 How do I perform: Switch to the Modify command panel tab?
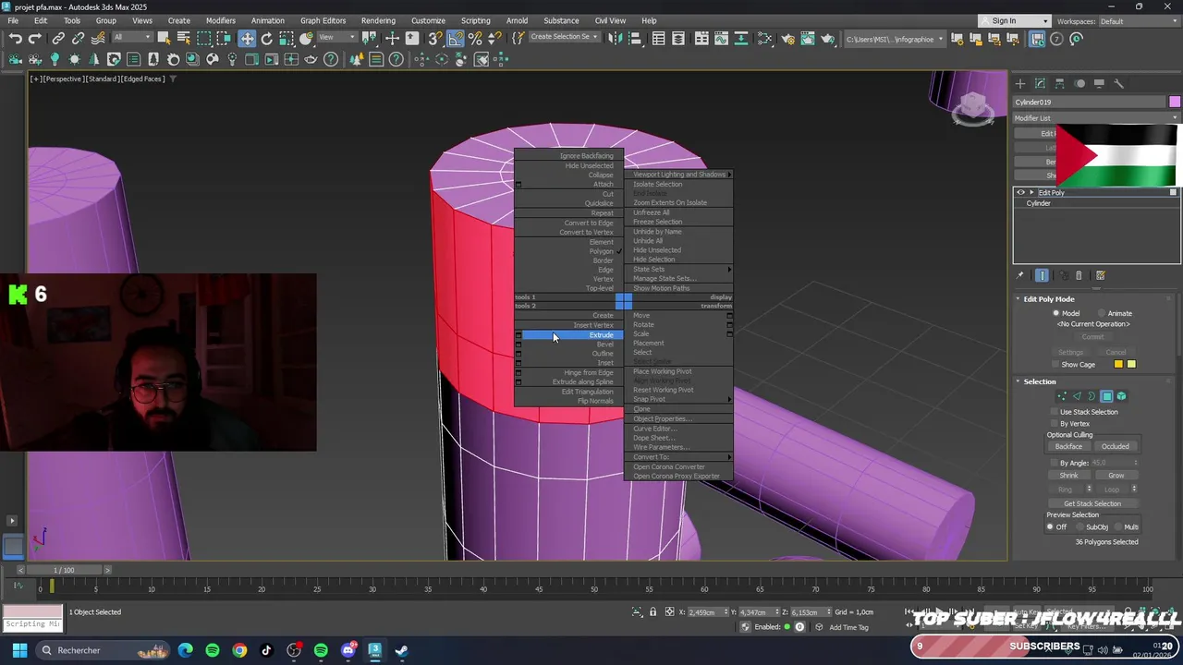tap(1040, 83)
